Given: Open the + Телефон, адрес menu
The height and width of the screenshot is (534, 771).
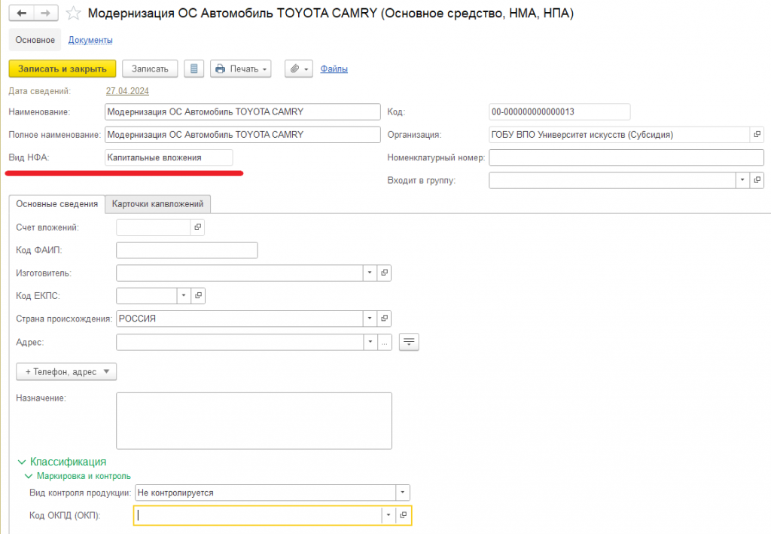Looking at the screenshot, I should [66, 372].
